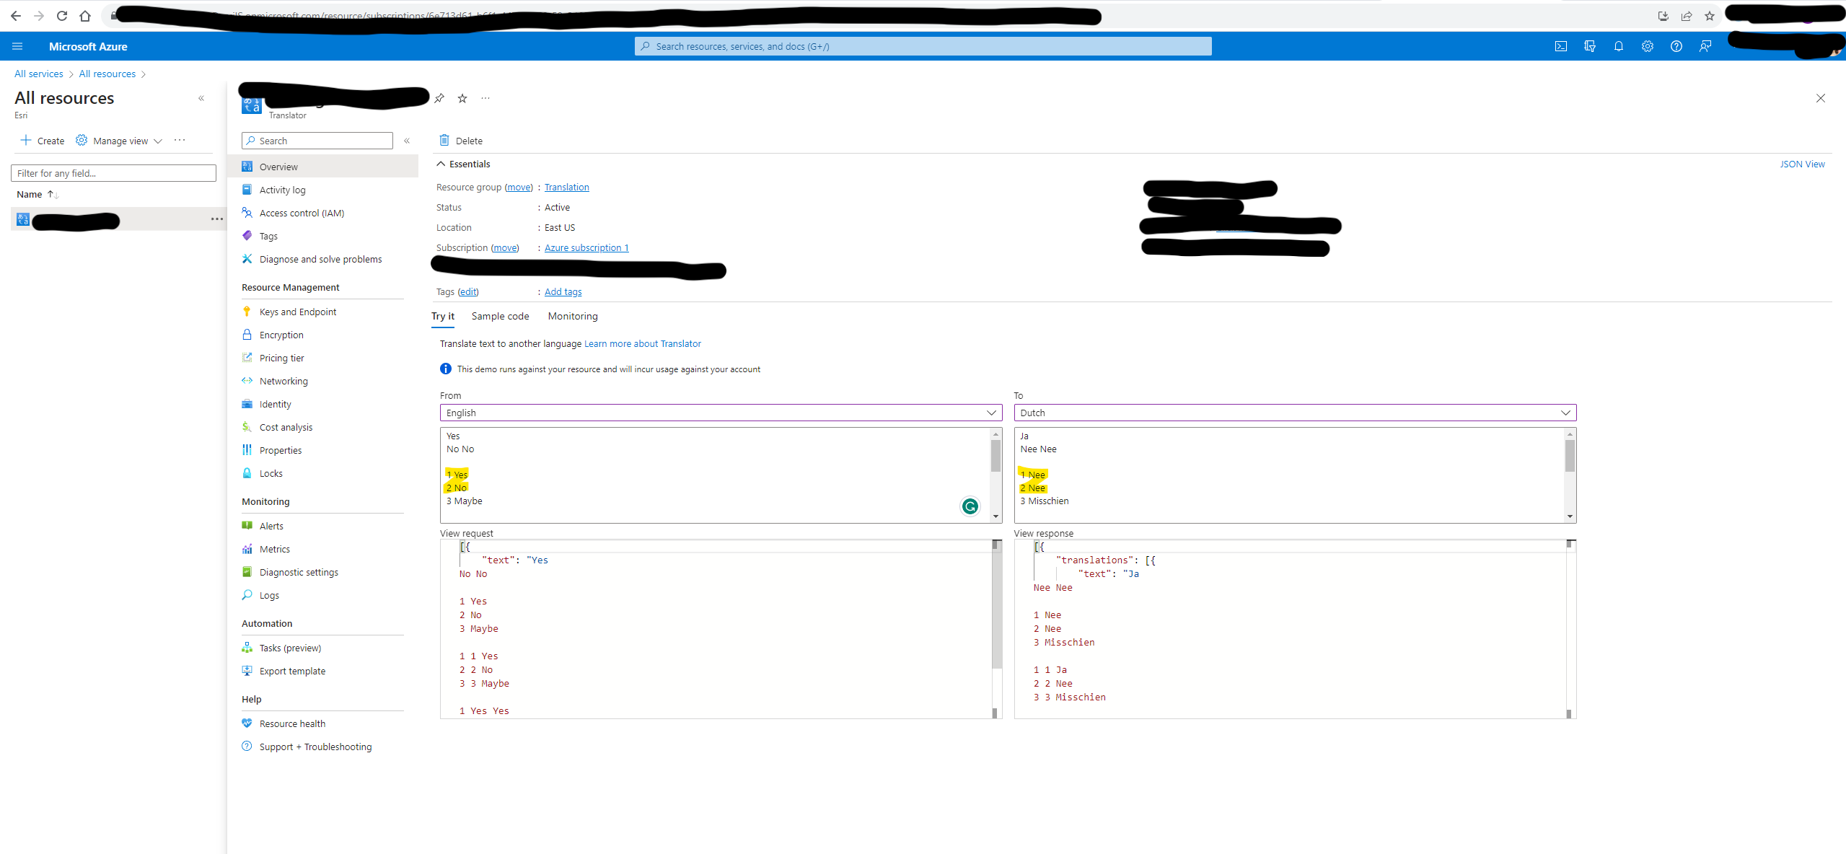The width and height of the screenshot is (1846, 854).
Task: Launch Cloud Shell from the top bar
Action: pos(1560,46)
